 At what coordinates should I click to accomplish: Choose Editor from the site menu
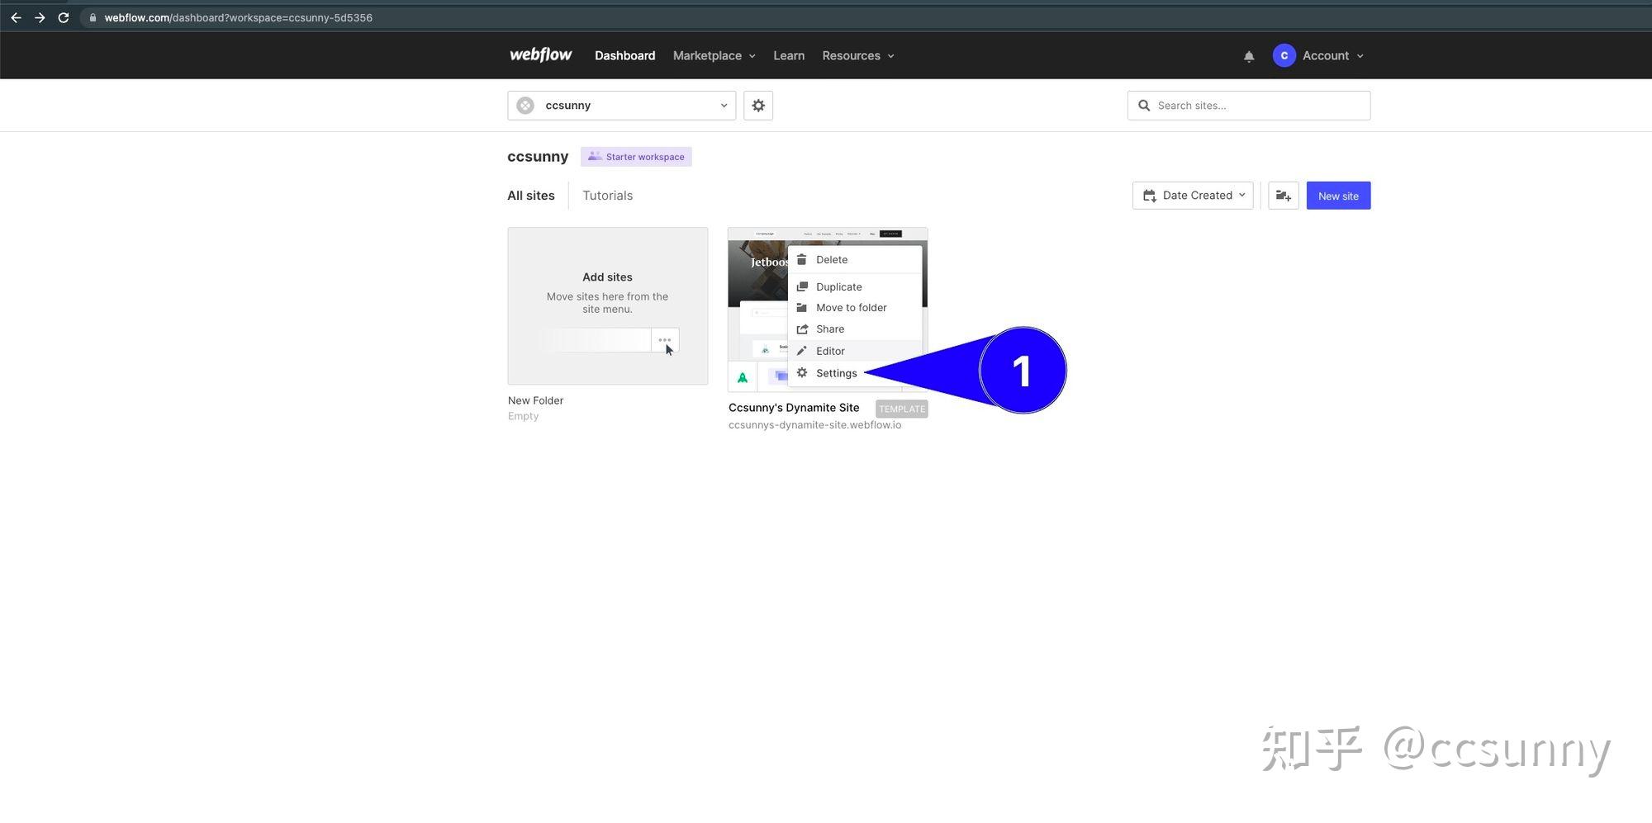[855, 351]
